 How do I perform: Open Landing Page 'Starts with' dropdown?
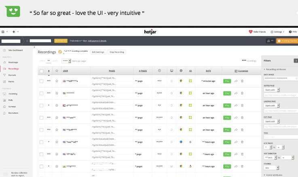tap(272, 105)
